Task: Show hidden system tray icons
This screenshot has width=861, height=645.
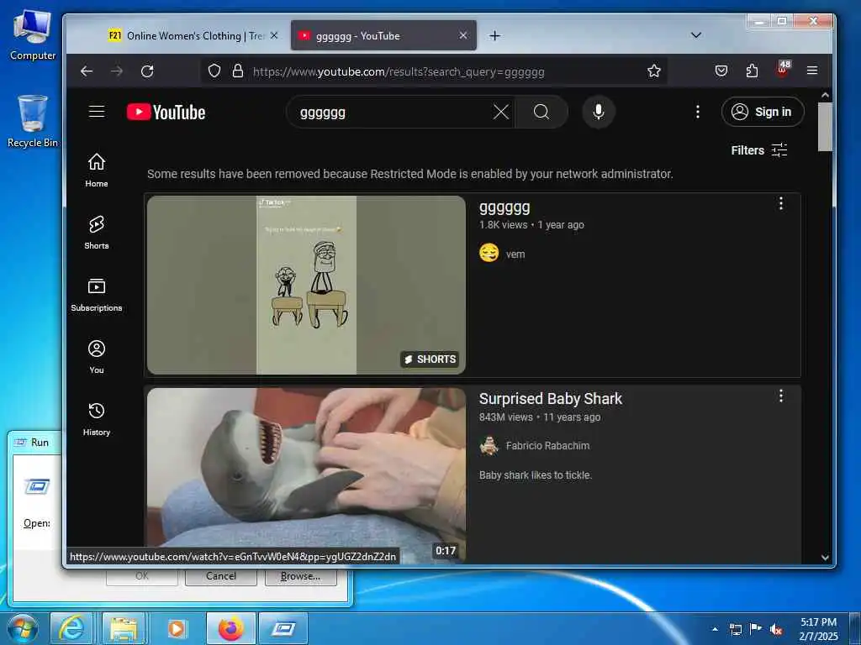Action: click(715, 629)
